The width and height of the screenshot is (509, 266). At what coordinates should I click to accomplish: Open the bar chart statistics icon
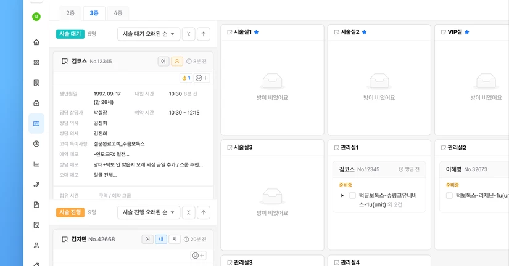click(x=36, y=164)
